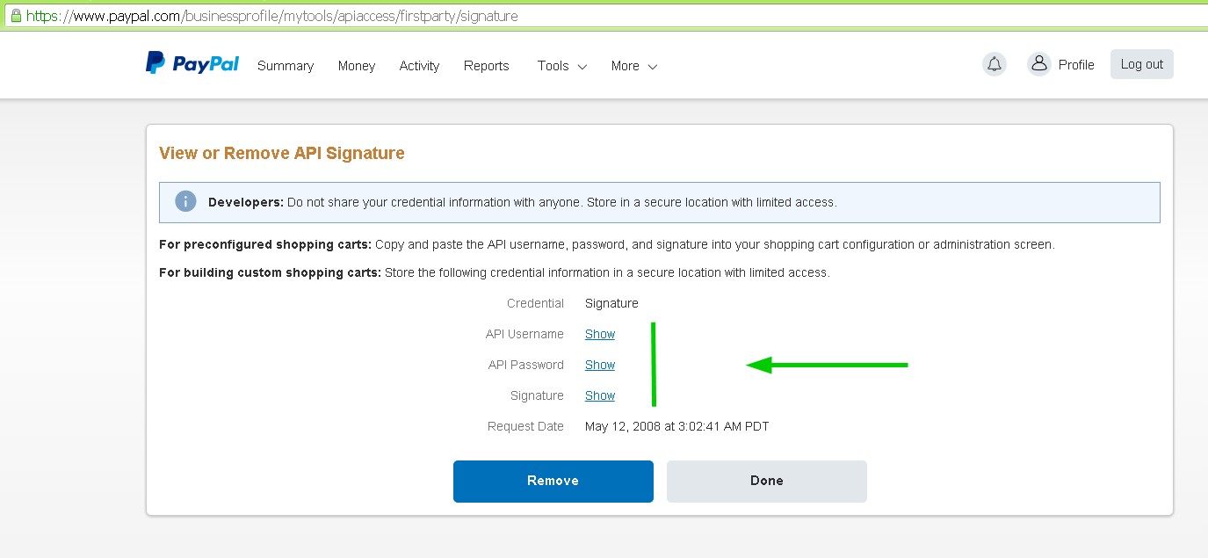Screen dimensions: 1208x558
Task: Click the blue Remove button
Action: 553,482
